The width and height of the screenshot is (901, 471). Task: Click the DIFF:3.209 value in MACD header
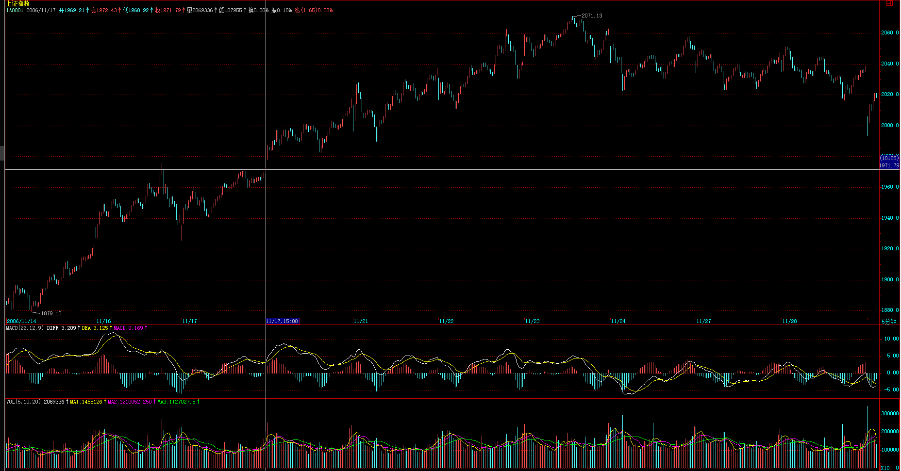(61, 328)
